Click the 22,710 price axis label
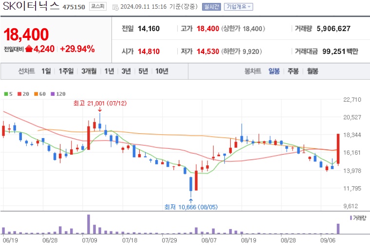Viewport: 370px width, 248px height. click(x=352, y=100)
